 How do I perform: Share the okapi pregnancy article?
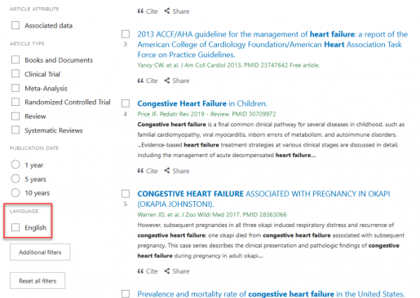pos(177,271)
